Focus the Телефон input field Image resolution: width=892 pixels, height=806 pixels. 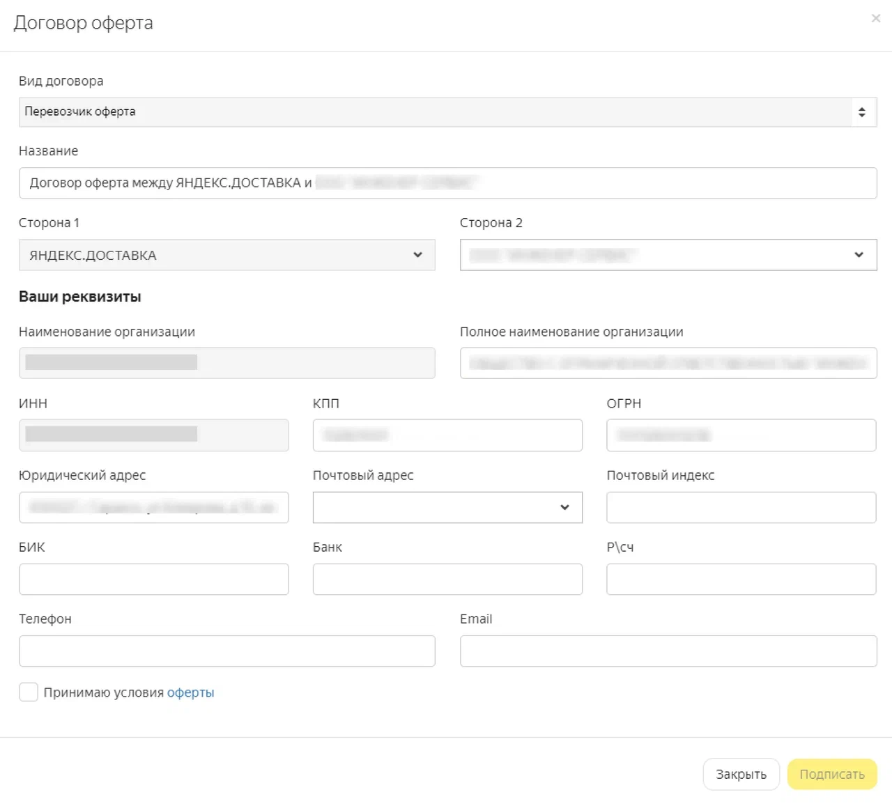[226, 651]
